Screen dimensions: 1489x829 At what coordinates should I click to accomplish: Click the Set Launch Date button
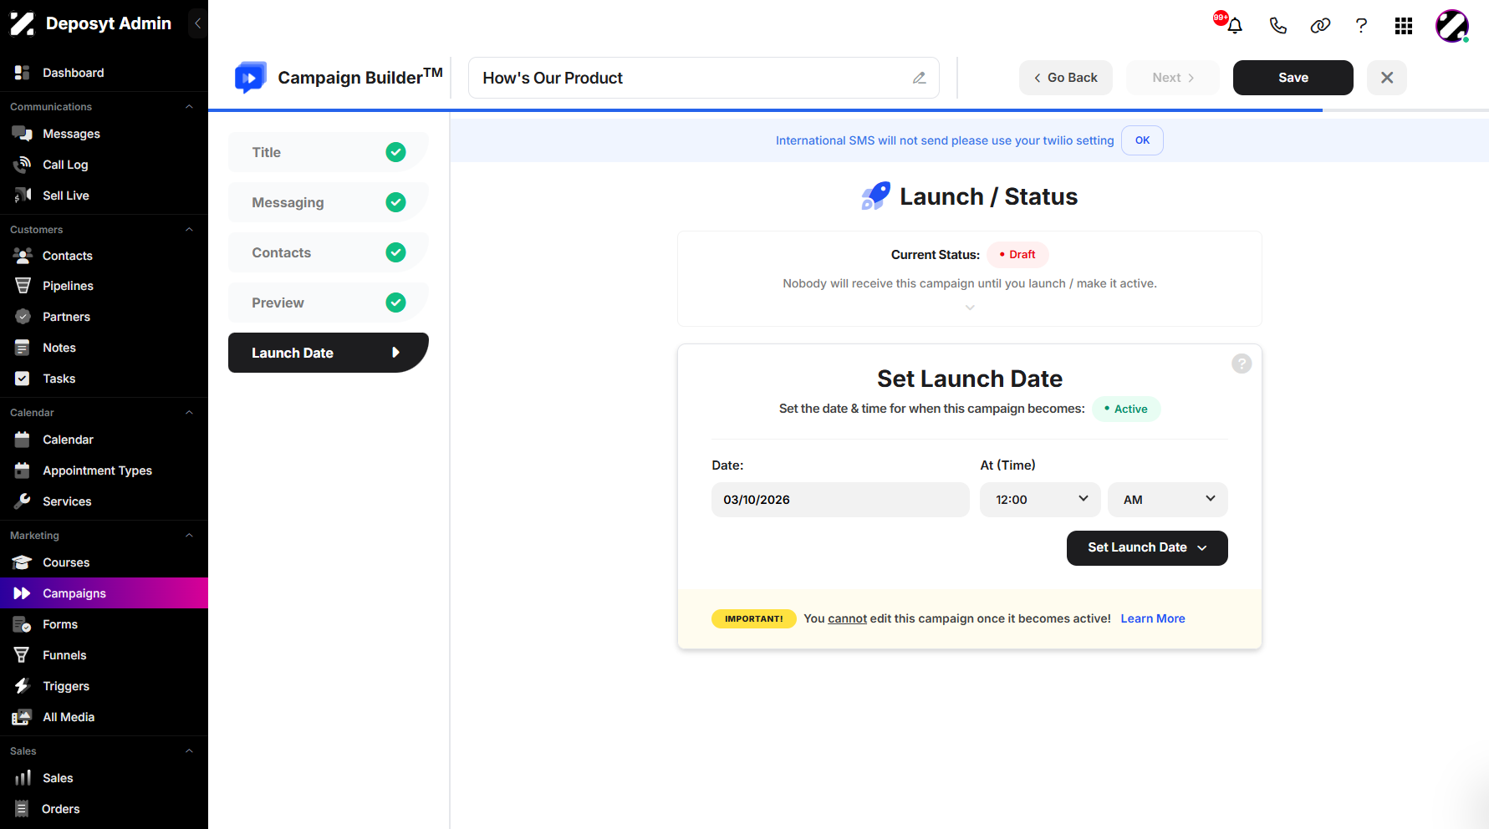click(x=1147, y=548)
